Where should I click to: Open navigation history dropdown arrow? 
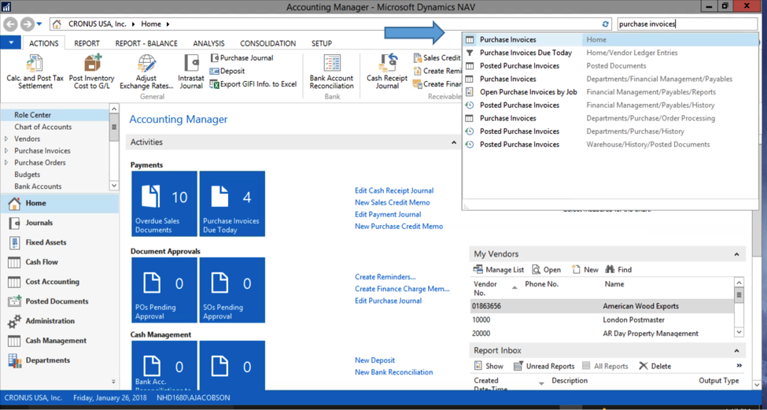pos(39,24)
